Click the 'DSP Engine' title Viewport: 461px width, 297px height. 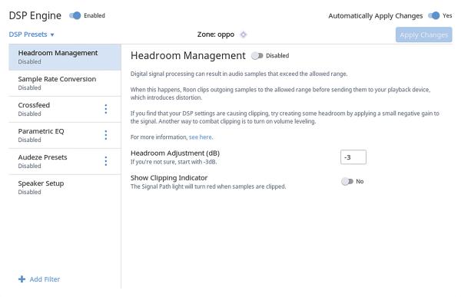(x=35, y=15)
